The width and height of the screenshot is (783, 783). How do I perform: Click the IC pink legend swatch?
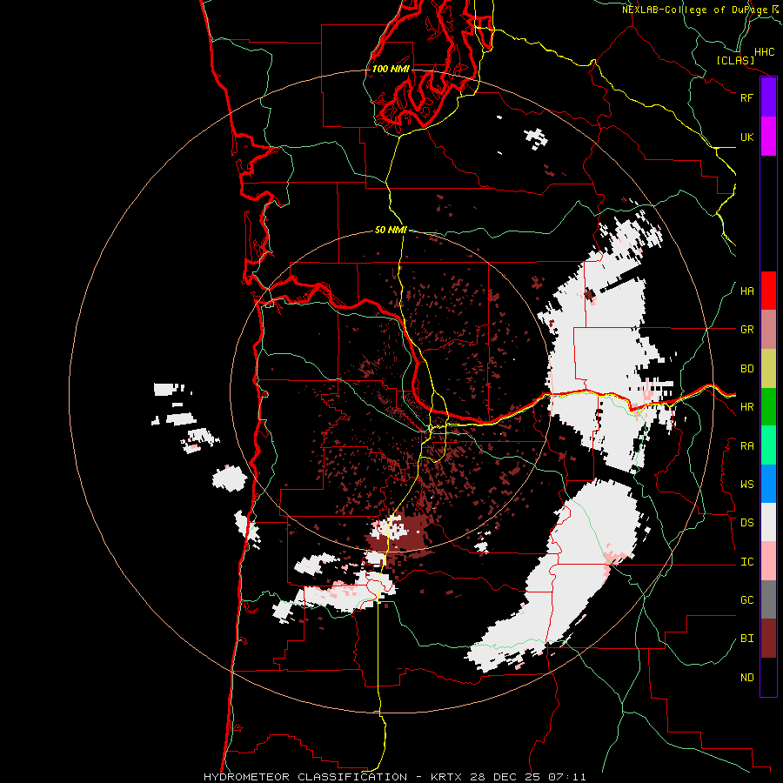(x=768, y=561)
